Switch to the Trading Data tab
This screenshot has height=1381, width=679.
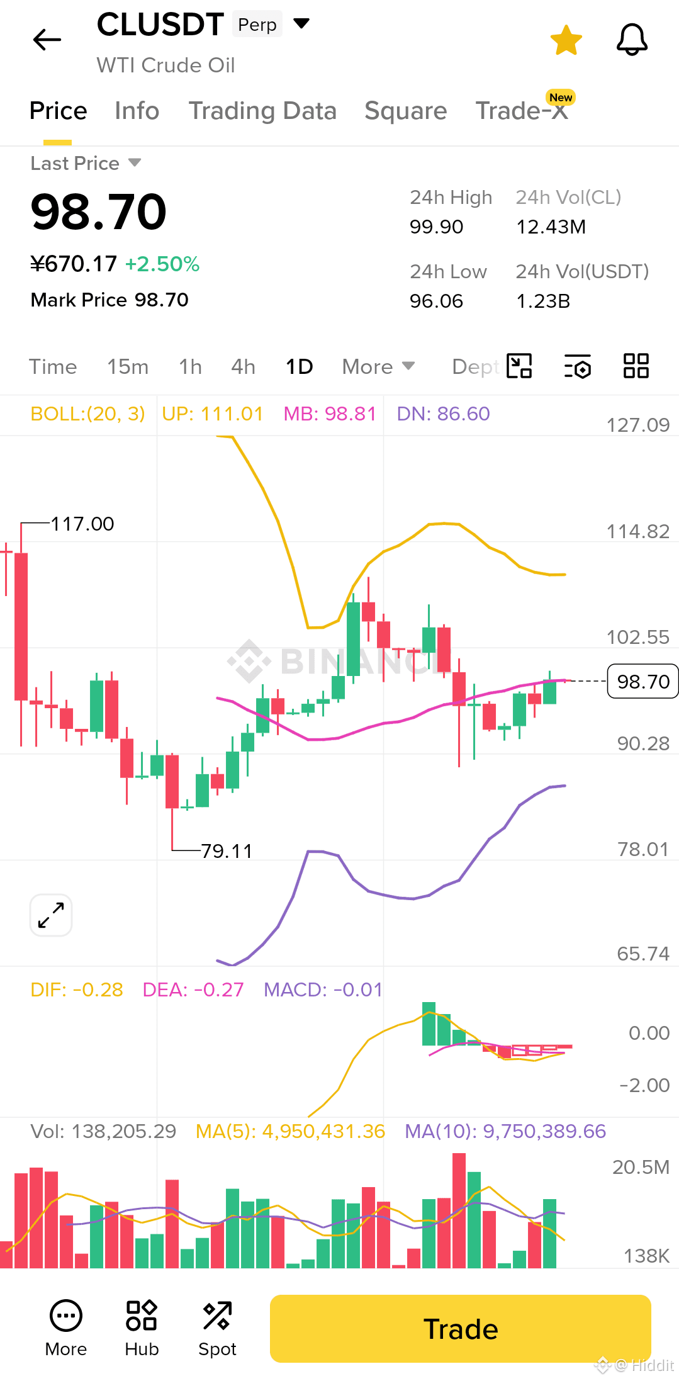[262, 111]
